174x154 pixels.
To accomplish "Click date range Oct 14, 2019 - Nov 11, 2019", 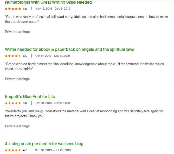I will coord(53,56).
